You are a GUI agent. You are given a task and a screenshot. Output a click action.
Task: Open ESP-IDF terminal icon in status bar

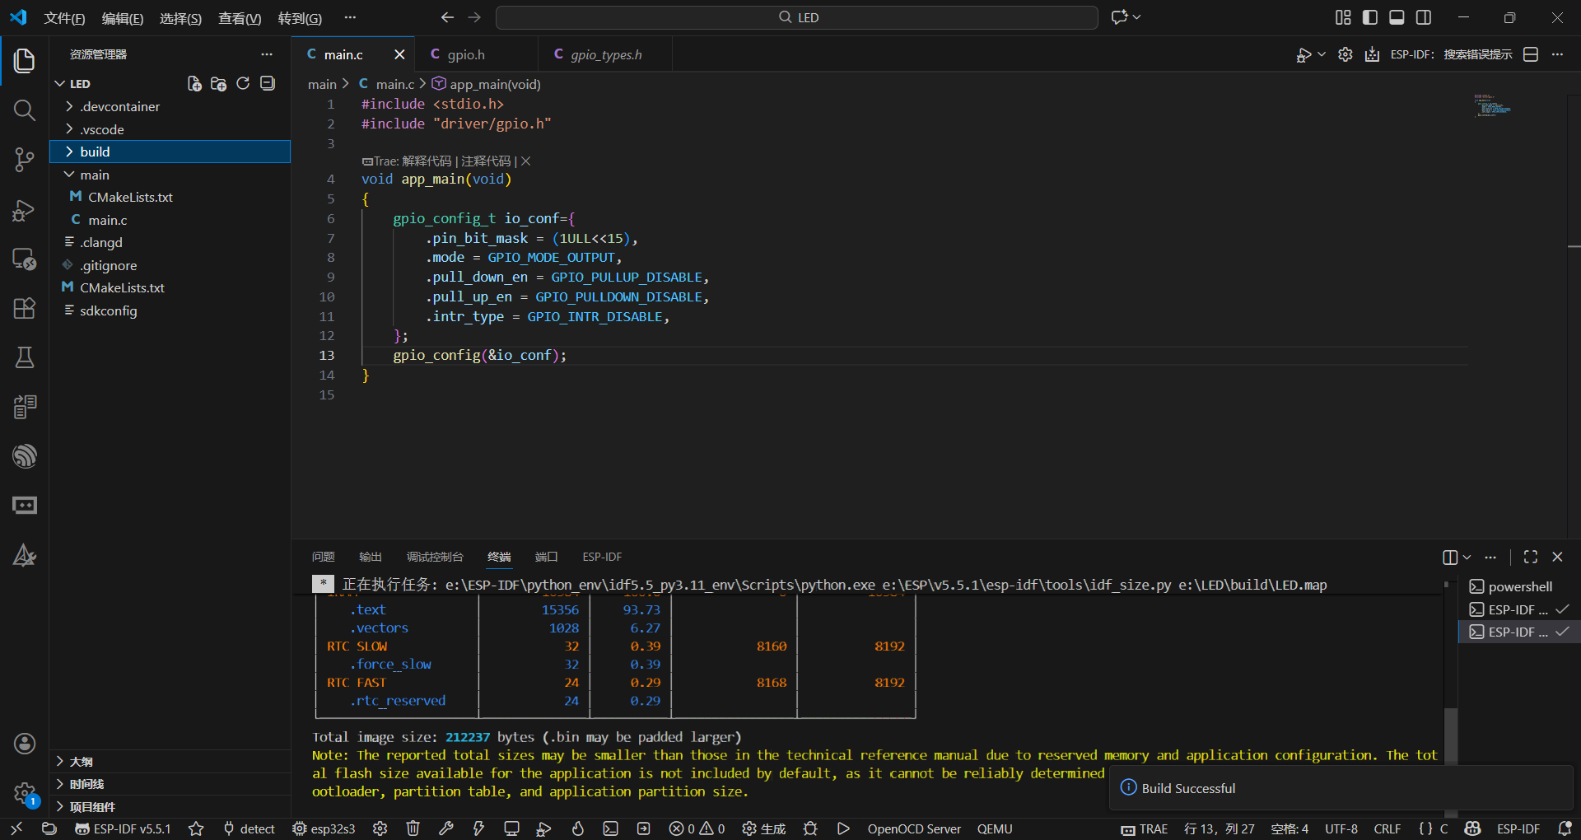[x=610, y=828]
